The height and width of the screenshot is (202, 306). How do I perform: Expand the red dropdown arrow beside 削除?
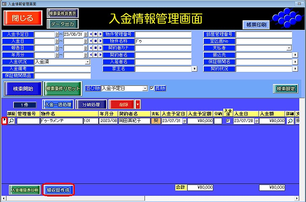pyautogui.click(x=137, y=104)
